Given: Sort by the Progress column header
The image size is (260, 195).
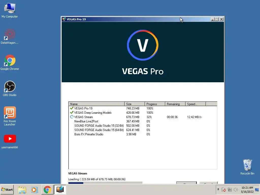Looking at the screenshot, I should pyautogui.click(x=155, y=104).
